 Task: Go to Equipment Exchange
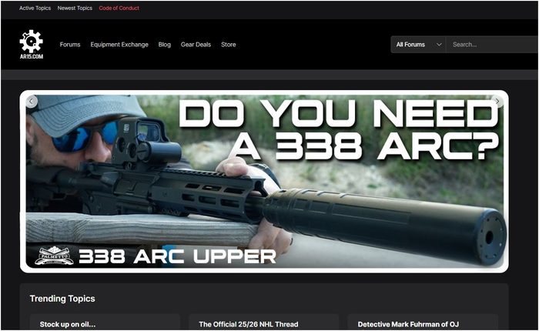coord(119,45)
